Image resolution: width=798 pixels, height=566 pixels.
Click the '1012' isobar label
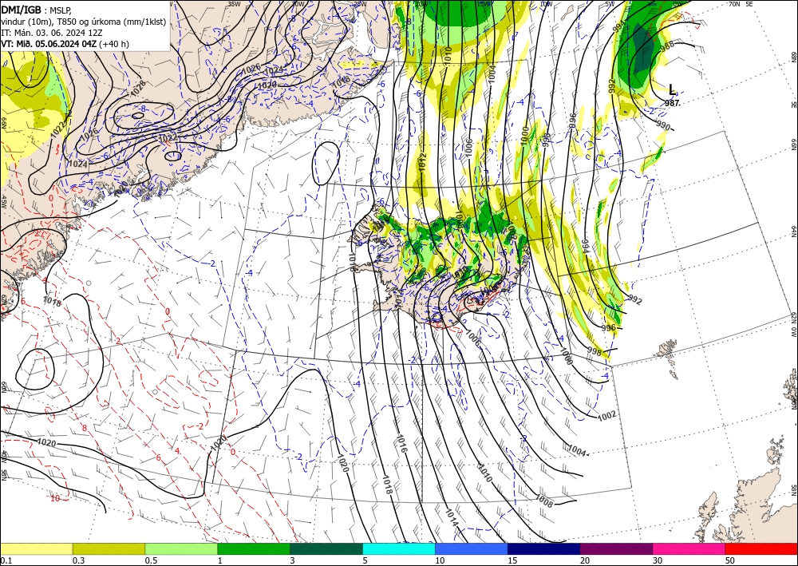422,161
